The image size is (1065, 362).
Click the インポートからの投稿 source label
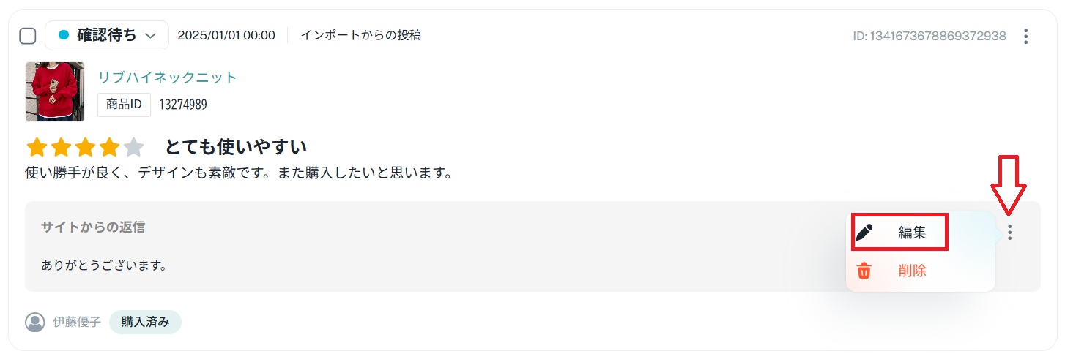360,35
